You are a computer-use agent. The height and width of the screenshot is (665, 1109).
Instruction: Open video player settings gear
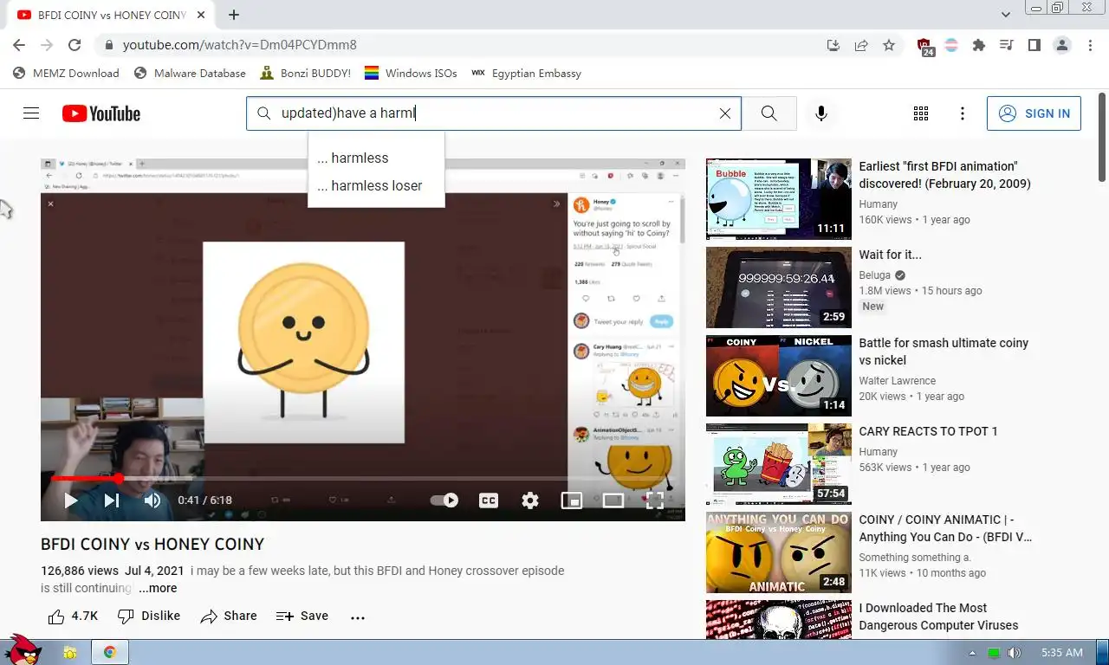tap(530, 500)
